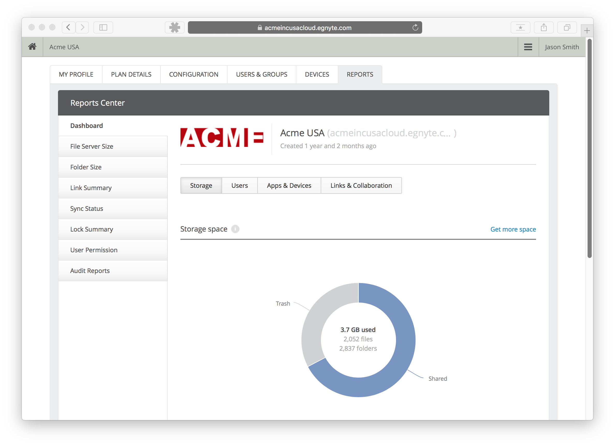Go back with browser back arrow
This screenshot has width=615, height=446.
coord(68,28)
